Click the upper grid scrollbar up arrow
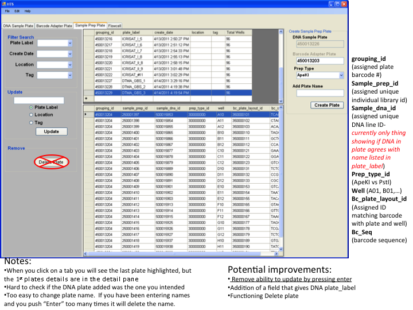The image size is (413, 310). point(280,32)
